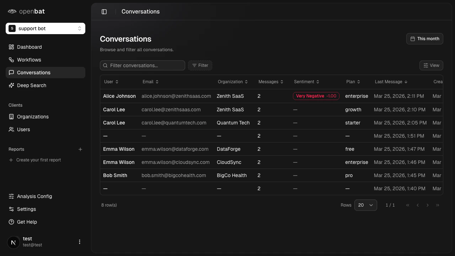
Task: Open Get Help
Action: 27,222
